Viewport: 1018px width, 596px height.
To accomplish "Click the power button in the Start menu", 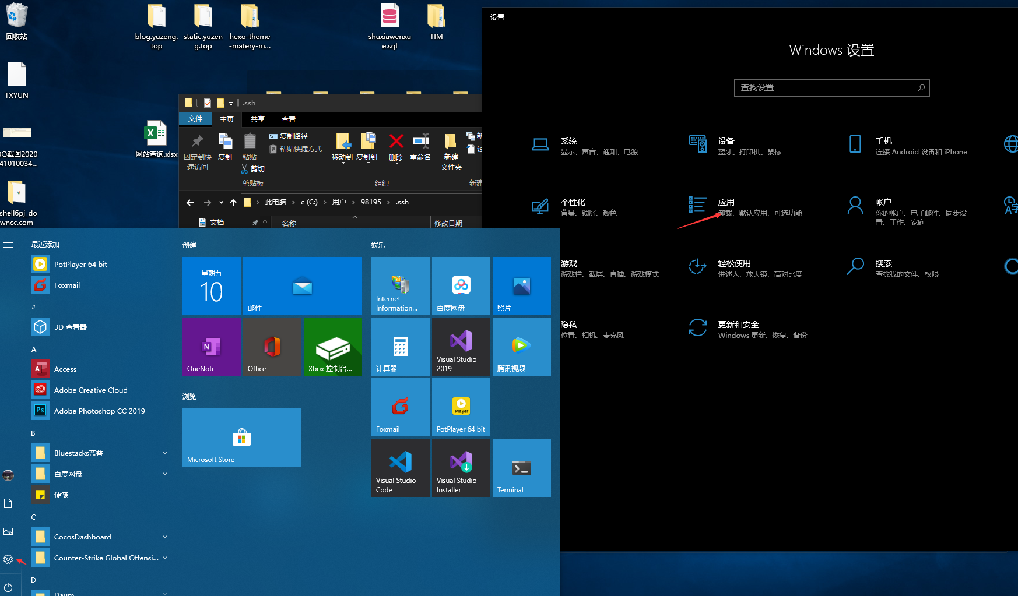I will tap(9, 587).
